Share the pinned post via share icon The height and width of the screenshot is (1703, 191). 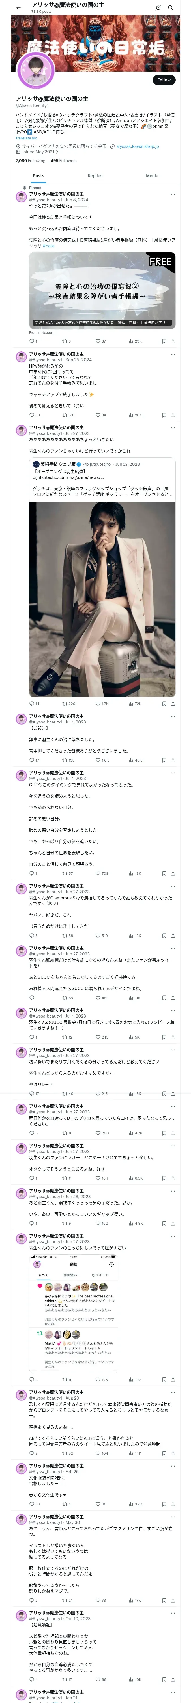pyautogui.click(x=173, y=341)
